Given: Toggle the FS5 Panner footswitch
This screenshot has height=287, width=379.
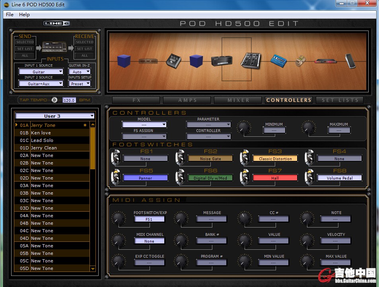Looking at the screenshot, I should (x=116, y=177).
